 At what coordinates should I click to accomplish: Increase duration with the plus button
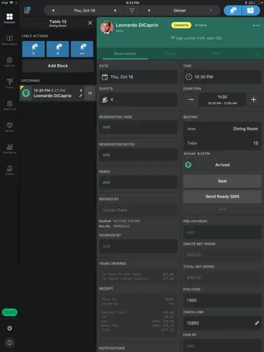253,99
